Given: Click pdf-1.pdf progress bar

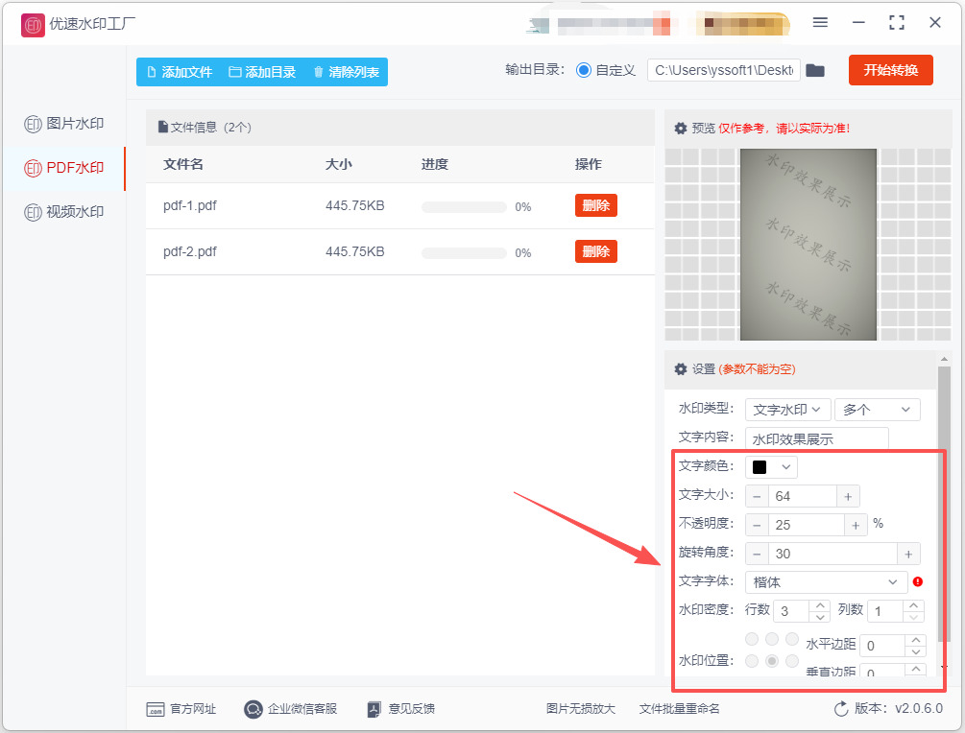Looking at the screenshot, I should click(x=464, y=207).
